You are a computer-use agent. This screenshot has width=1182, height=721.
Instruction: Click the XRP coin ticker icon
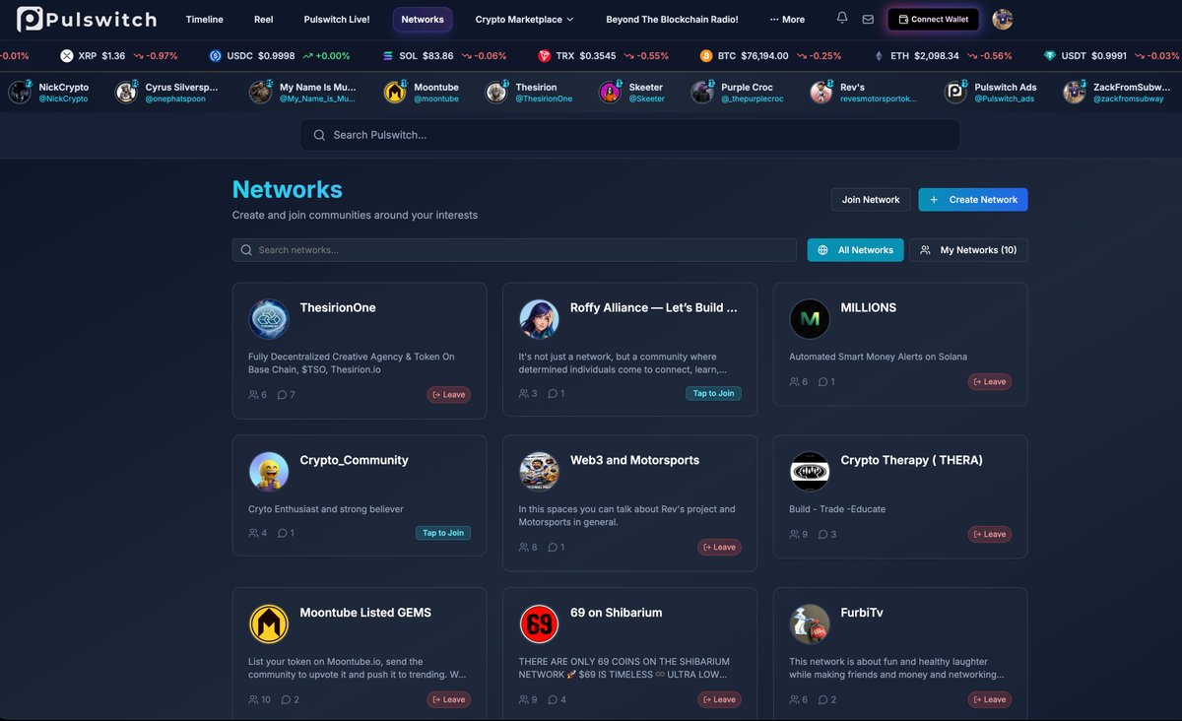67,56
